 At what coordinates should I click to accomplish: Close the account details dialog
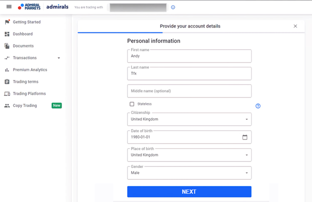295,26
